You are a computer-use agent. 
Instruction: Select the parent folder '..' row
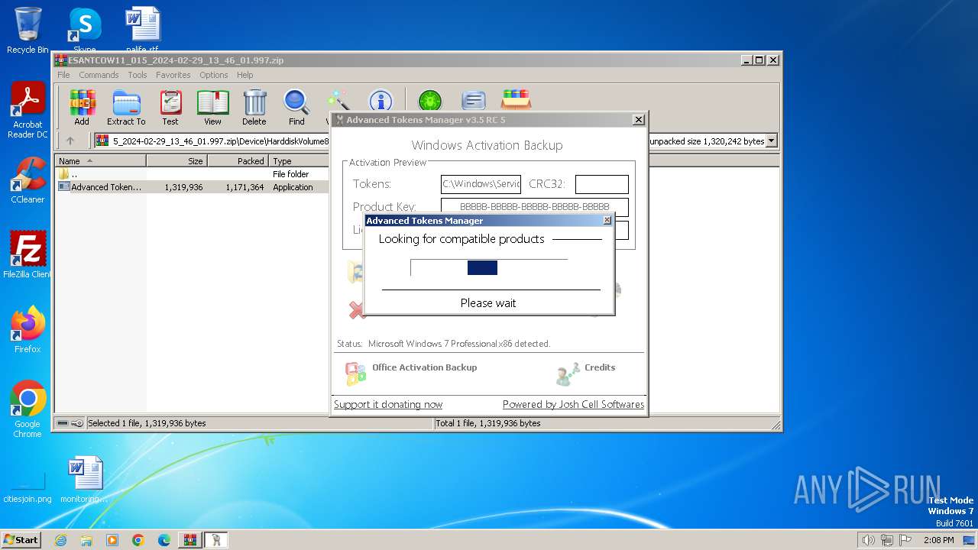pos(193,174)
